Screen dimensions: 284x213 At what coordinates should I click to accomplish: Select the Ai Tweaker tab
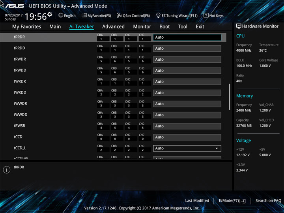coord(82,27)
